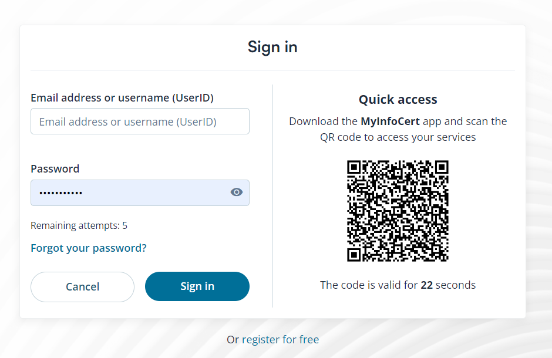
Task: Open the Forgot your password link
Action: pyautogui.click(x=89, y=248)
